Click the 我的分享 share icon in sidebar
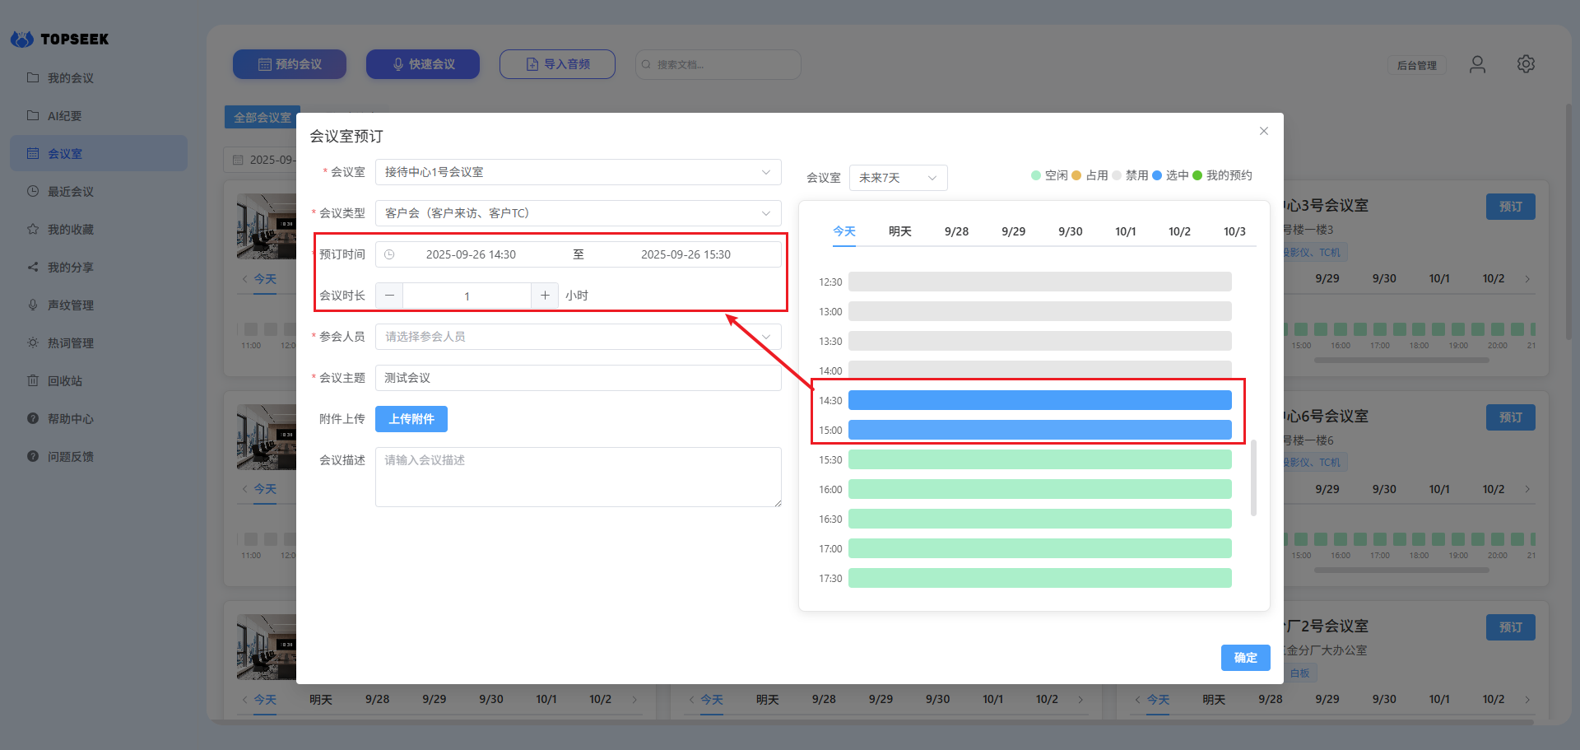The width and height of the screenshot is (1580, 750). (33, 268)
